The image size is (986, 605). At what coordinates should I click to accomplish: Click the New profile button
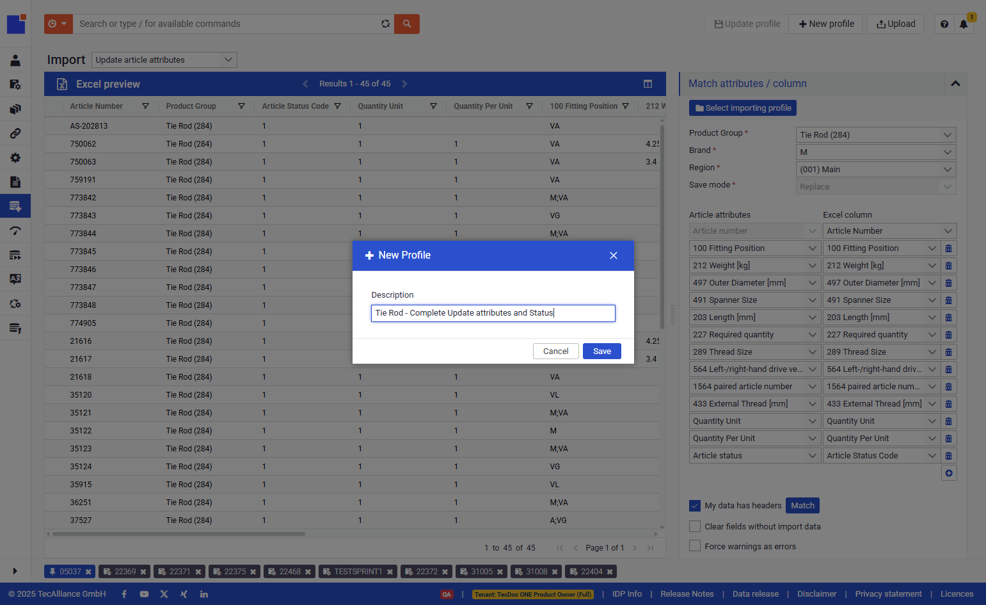tap(826, 24)
